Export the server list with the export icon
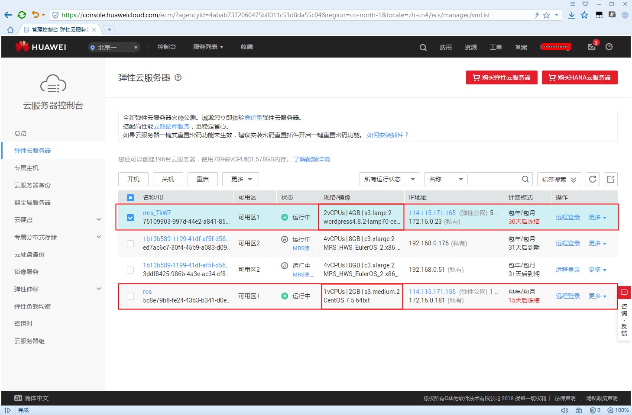Image resolution: width=632 pixels, height=415 pixels. click(x=610, y=179)
